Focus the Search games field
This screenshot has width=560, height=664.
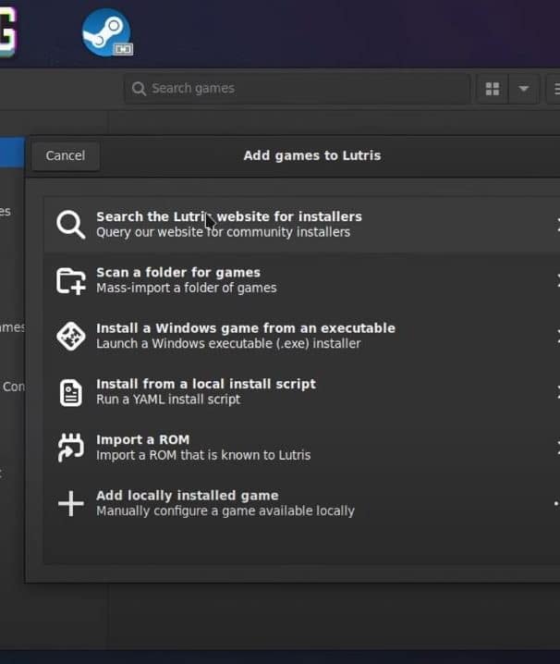coord(298,89)
